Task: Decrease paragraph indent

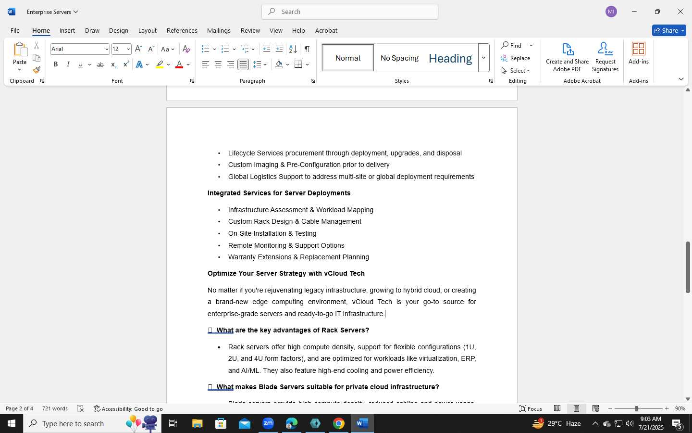Action: pos(267,49)
